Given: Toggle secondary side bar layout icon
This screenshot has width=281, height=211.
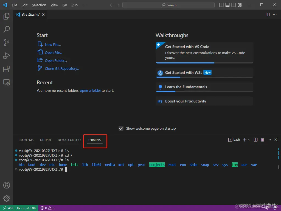Looking at the screenshot, I should (x=234, y=5).
